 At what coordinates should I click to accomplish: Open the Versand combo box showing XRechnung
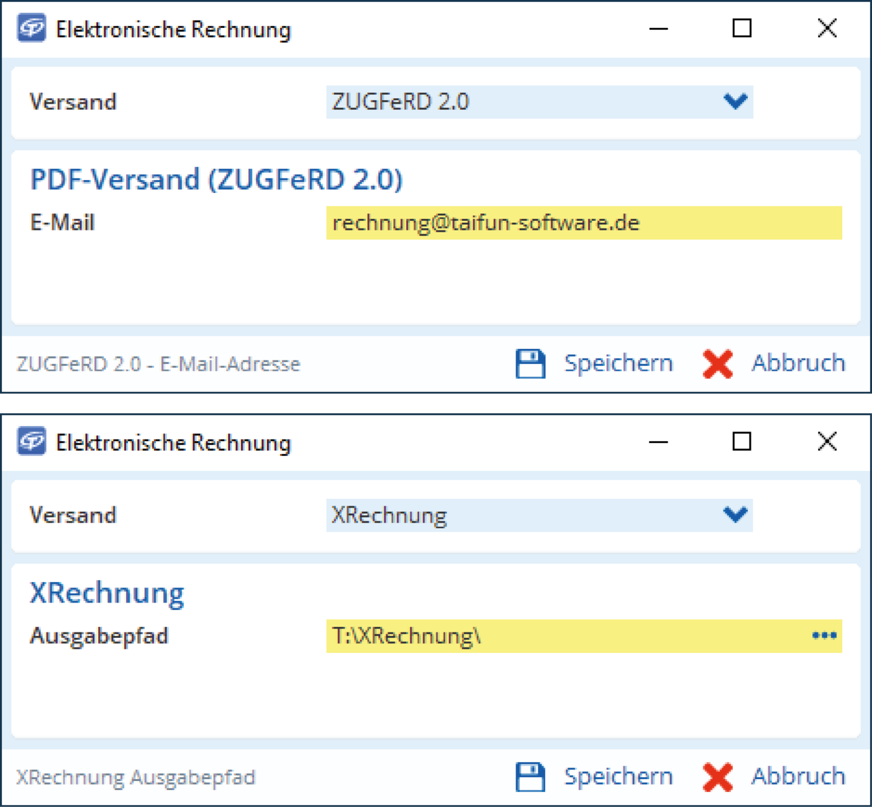coord(518,515)
